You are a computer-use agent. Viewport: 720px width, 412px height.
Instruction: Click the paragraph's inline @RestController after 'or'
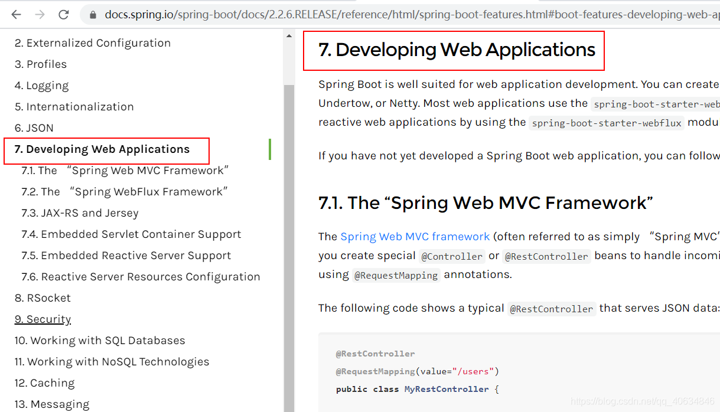click(546, 256)
